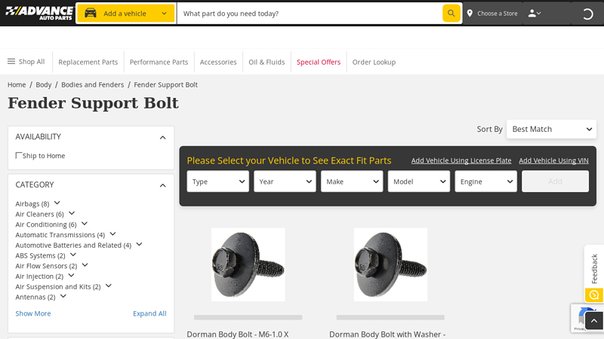Open the vehicle Engine dropdown
604x339 pixels.
pyautogui.click(x=485, y=182)
